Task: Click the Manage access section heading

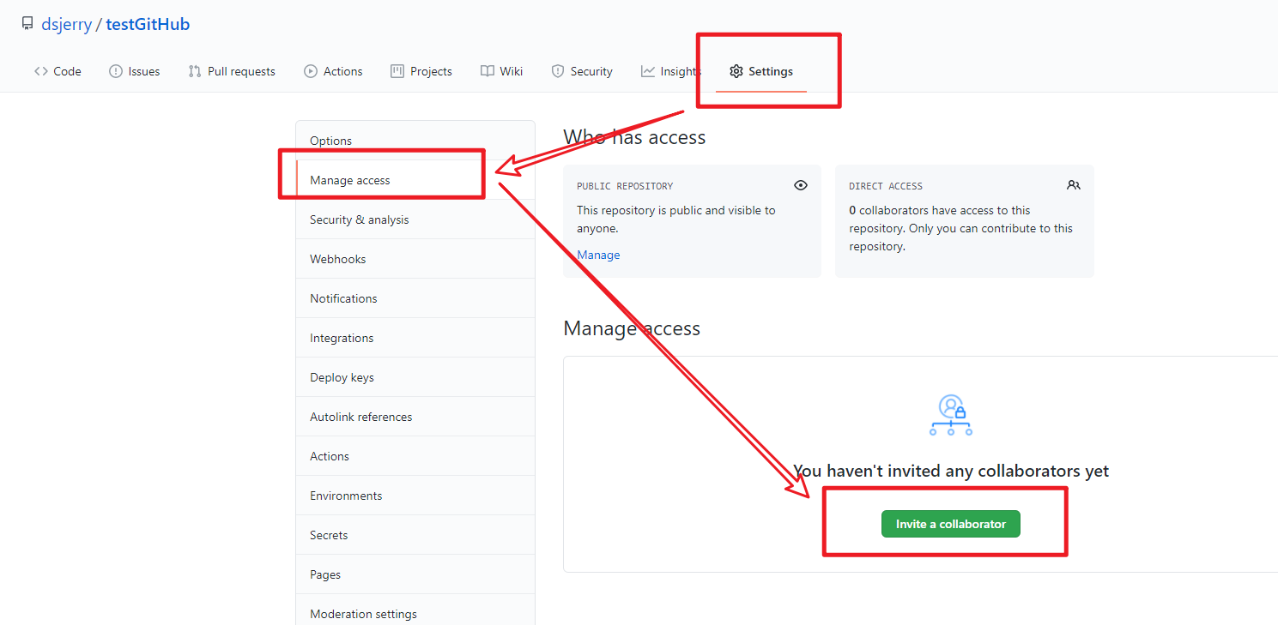Action: pos(632,328)
